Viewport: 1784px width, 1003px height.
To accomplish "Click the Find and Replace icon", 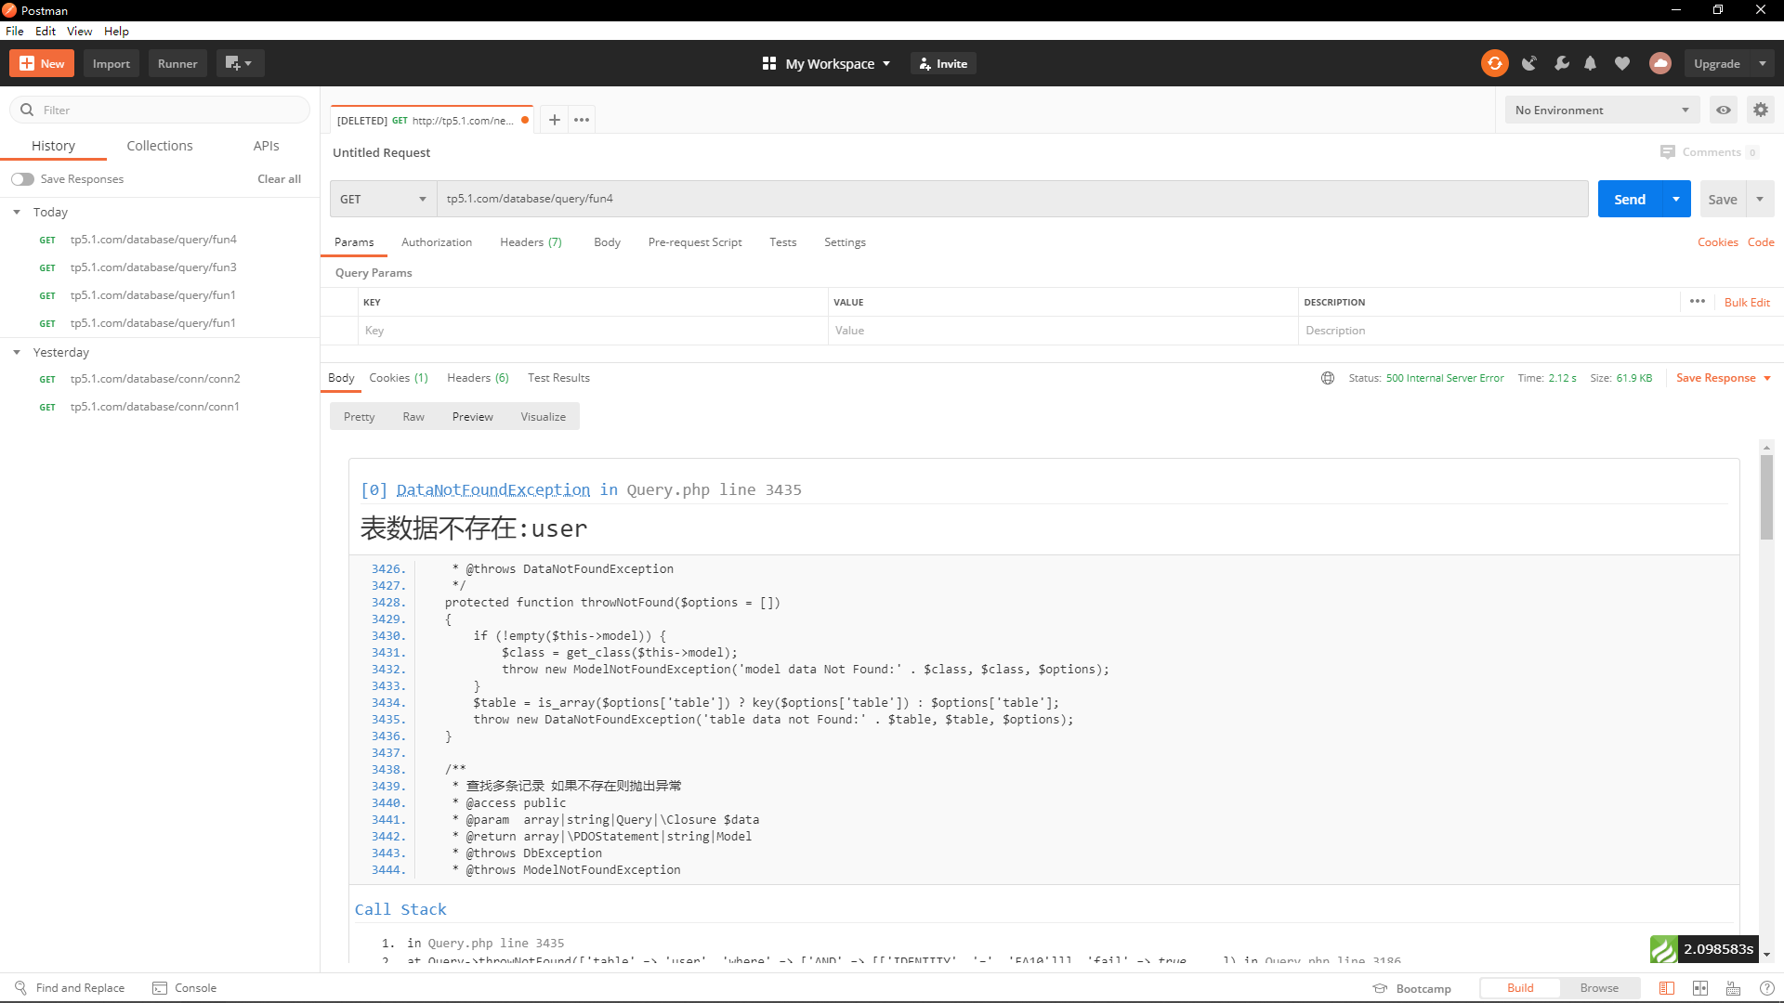I will [20, 988].
